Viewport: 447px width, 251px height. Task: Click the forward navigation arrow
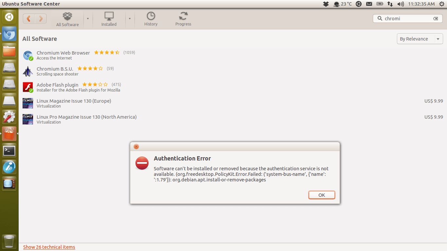(x=41, y=19)
